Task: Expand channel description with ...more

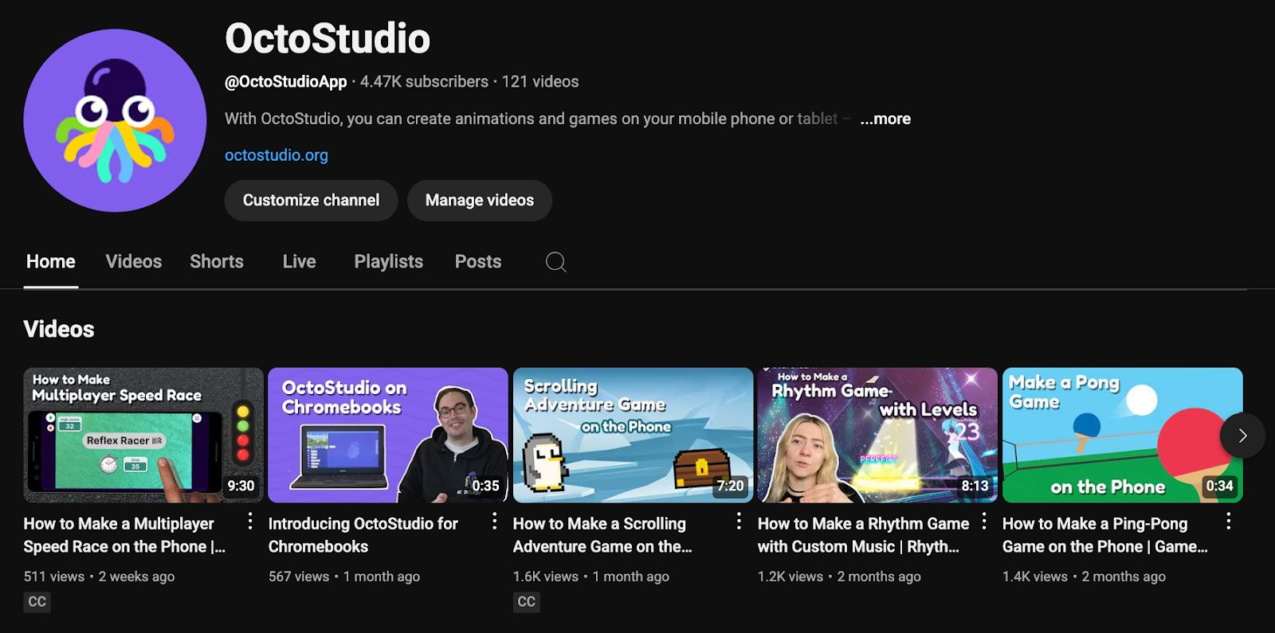Action: [885, 119]
